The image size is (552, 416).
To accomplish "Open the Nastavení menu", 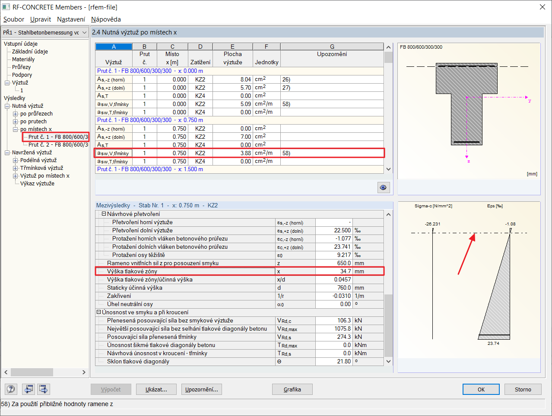I will (71, 19).
